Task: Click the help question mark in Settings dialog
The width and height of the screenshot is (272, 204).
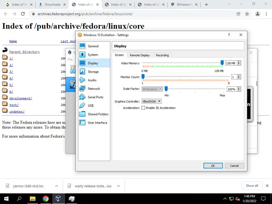Action: click(x=229, y=35)
